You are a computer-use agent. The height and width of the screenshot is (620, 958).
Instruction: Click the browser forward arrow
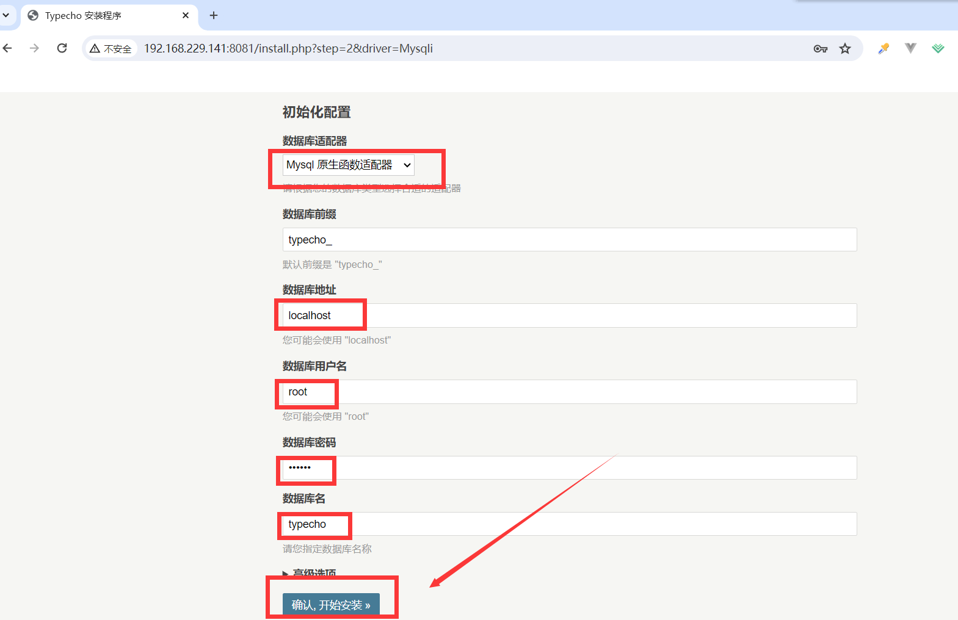[x=34, y=48]
